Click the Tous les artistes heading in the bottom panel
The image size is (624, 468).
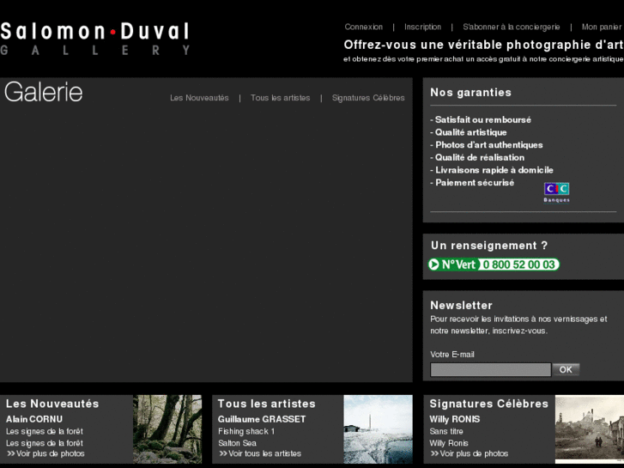[267, 404]
